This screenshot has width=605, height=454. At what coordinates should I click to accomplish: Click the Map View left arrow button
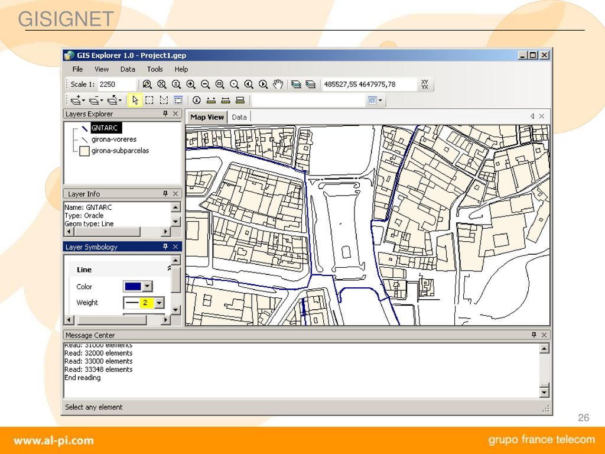(x=532, y=116)
